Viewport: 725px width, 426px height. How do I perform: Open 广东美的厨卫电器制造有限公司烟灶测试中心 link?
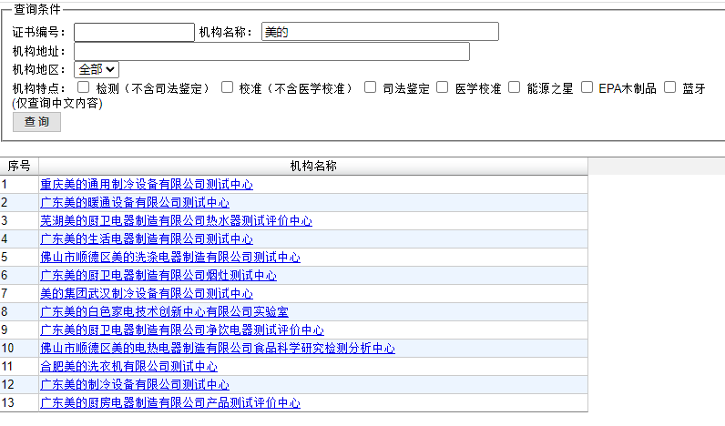coord(158,276)
